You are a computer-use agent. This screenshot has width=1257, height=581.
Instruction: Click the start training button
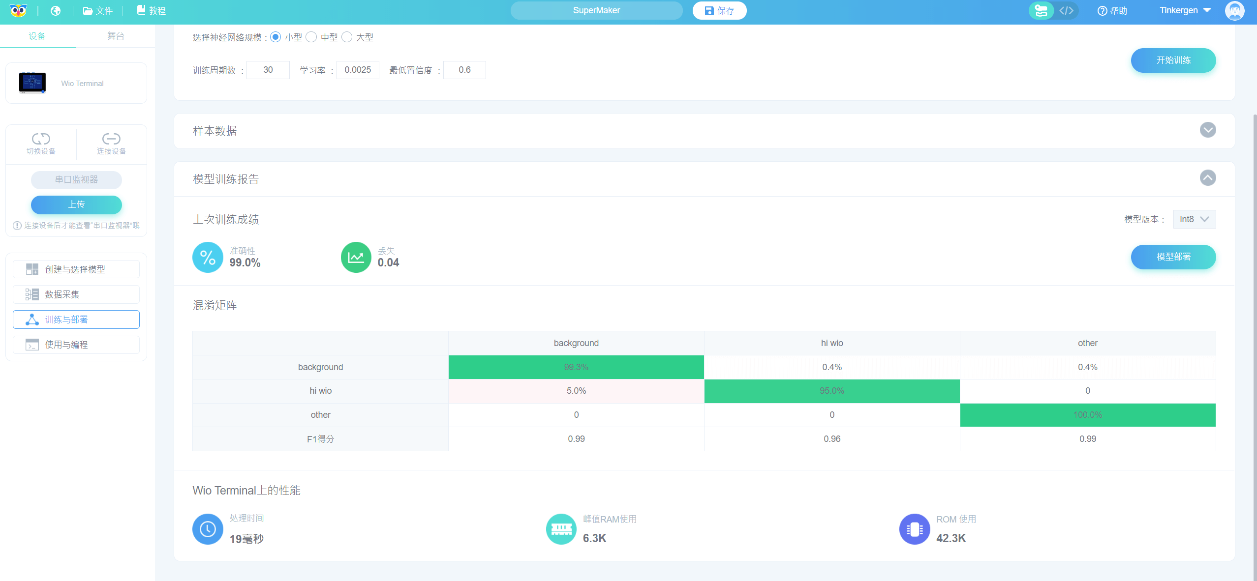(x=1173, y=60)
